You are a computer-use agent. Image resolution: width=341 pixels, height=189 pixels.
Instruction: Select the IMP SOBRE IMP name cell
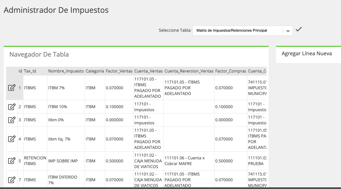(x=66, y=161)
